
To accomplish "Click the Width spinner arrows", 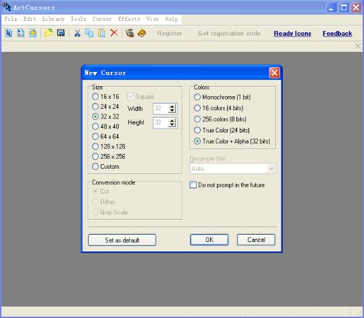I will coord(172,108).
